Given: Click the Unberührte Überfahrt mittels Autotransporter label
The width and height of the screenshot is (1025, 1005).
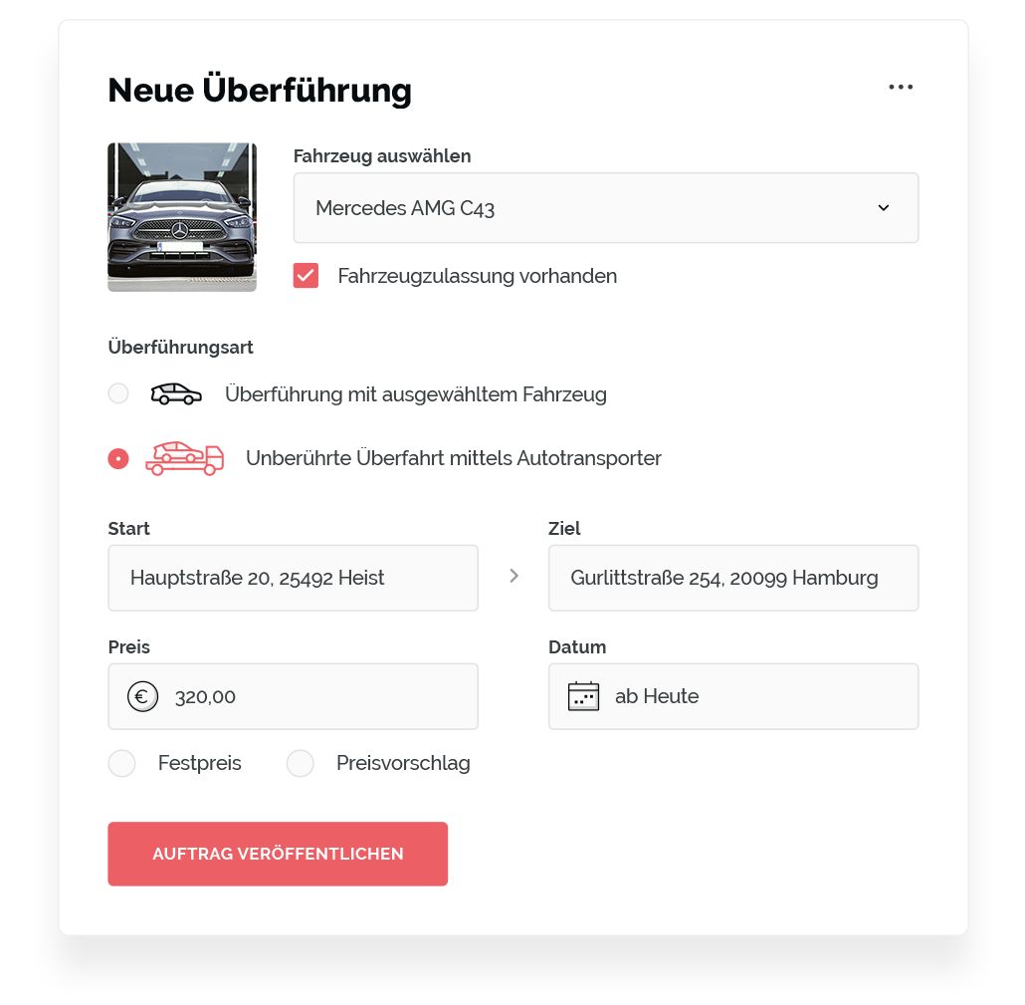Looking at the screenshot, I should coord(454,458).
